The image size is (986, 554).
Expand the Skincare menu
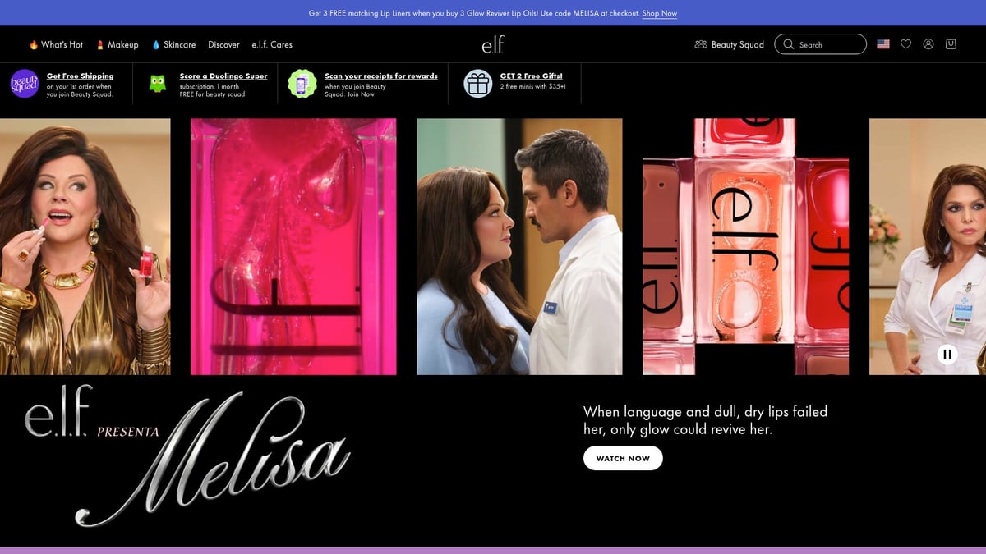click(174, 44)
